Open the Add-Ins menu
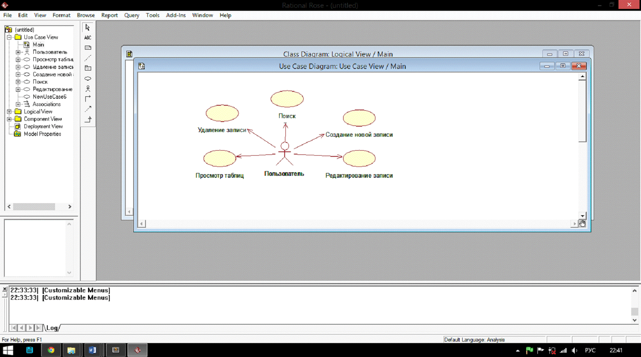The height and width of the screenshot is (357, 641). (x=176, y=15)
